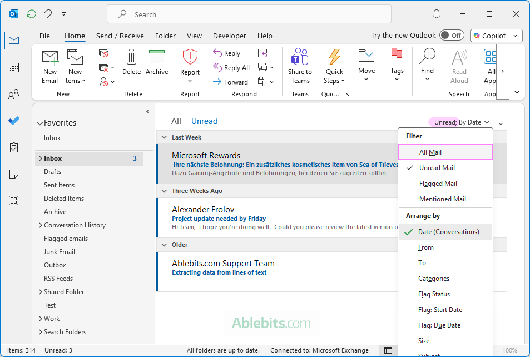530x357 pixels.
Task: Open Quick Steps lightning menu
Action: coord(334,66)
